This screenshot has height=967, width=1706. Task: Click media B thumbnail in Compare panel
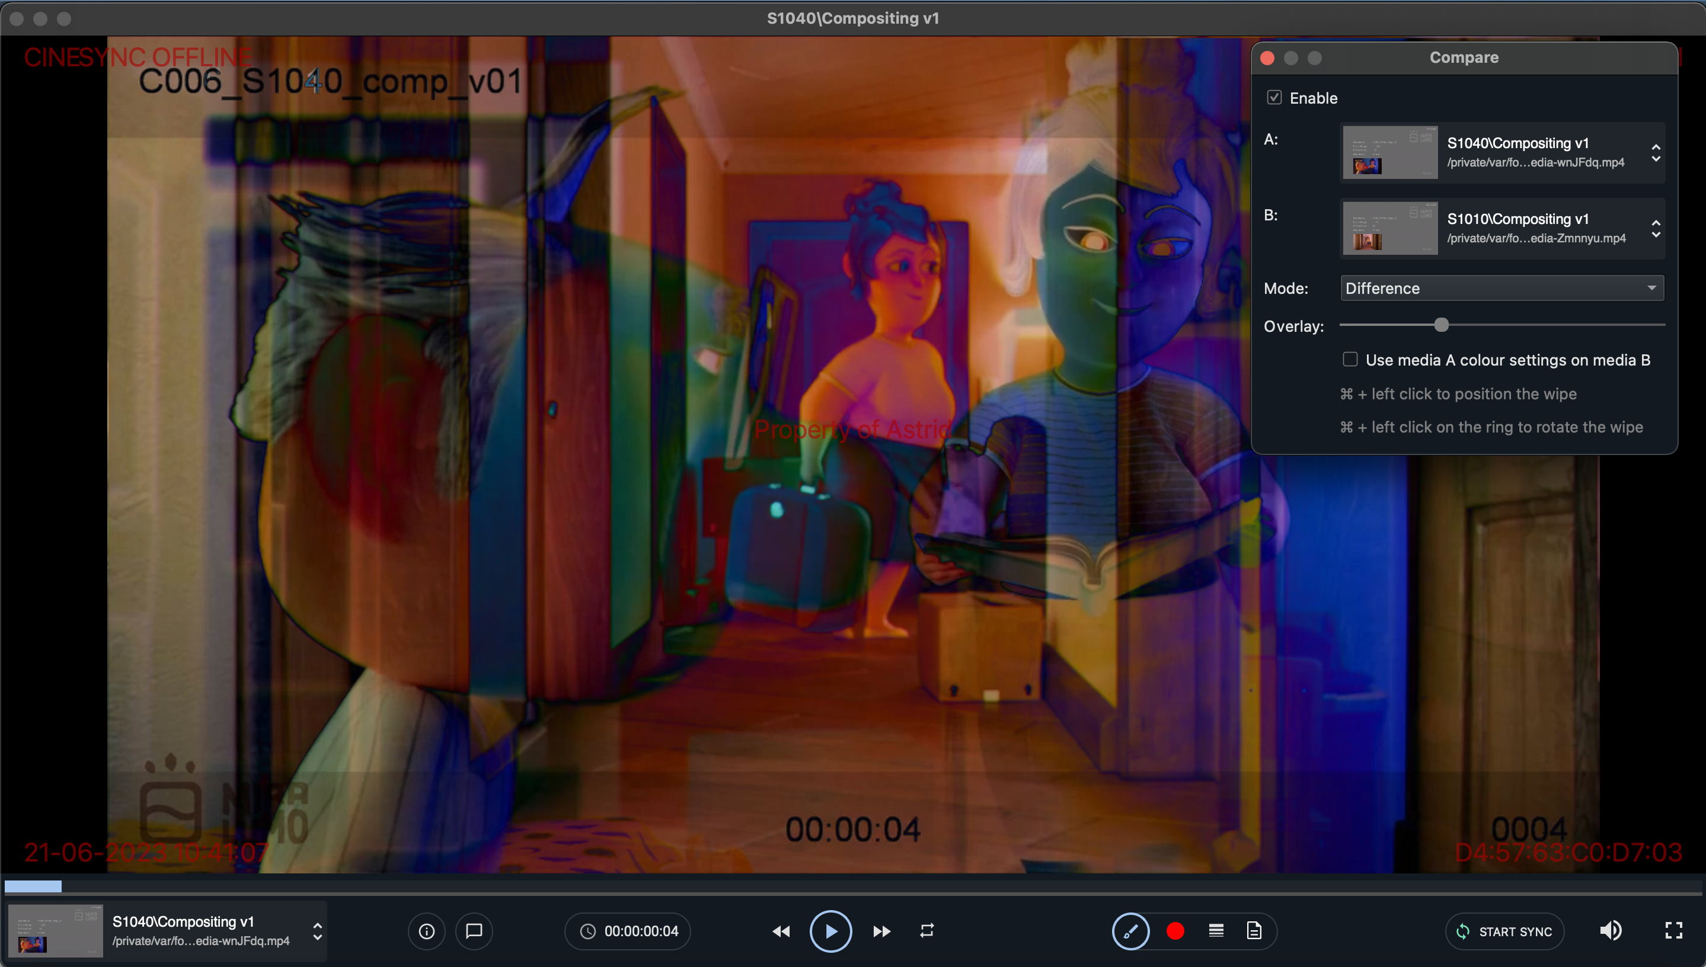(1391, 228)
